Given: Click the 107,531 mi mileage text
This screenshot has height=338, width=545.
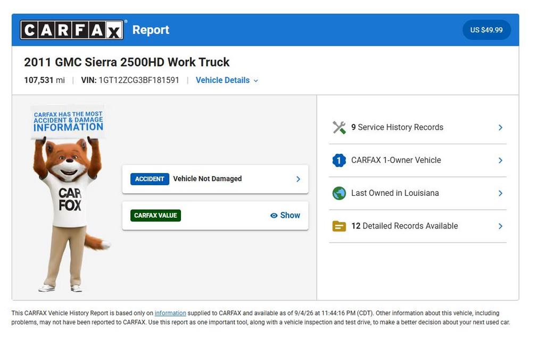Looking at the screenshot, I should [x=45, y=80].
